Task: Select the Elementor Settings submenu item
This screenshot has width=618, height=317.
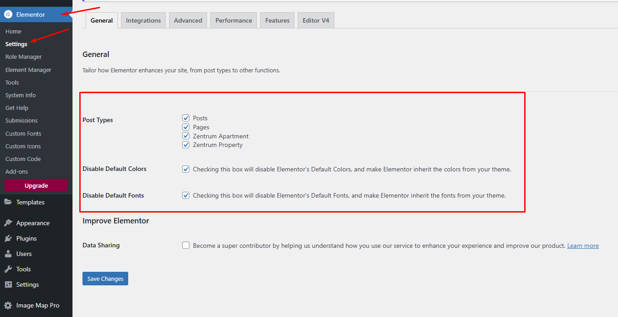Action: point(16,44)
